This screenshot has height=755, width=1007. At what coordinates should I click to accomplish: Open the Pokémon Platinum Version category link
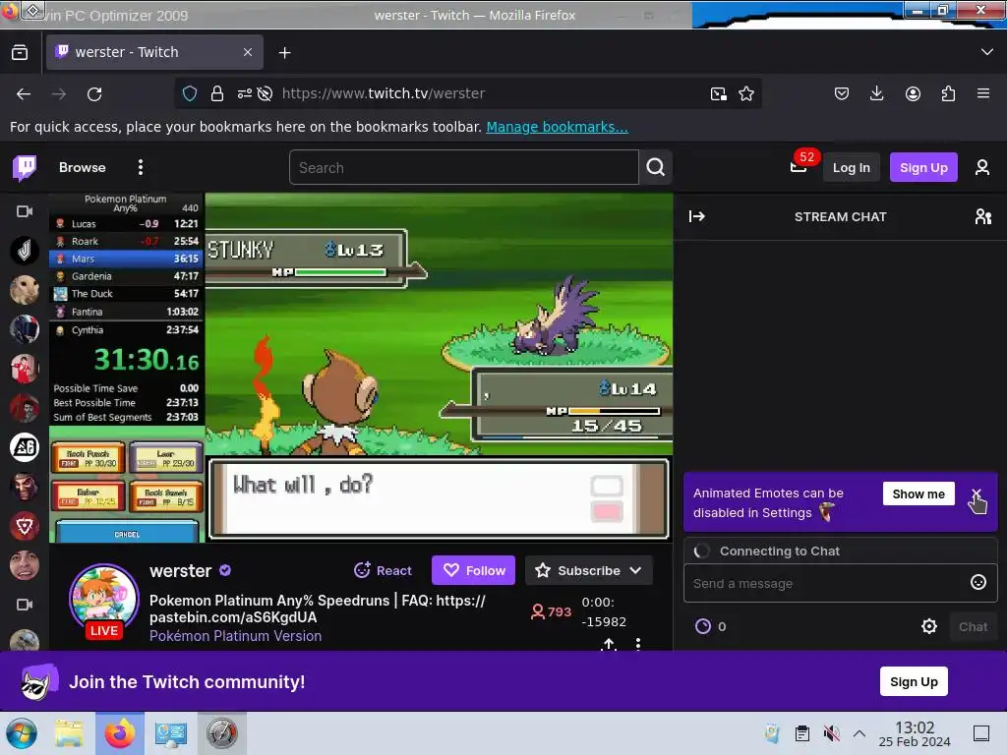(236, 636)
